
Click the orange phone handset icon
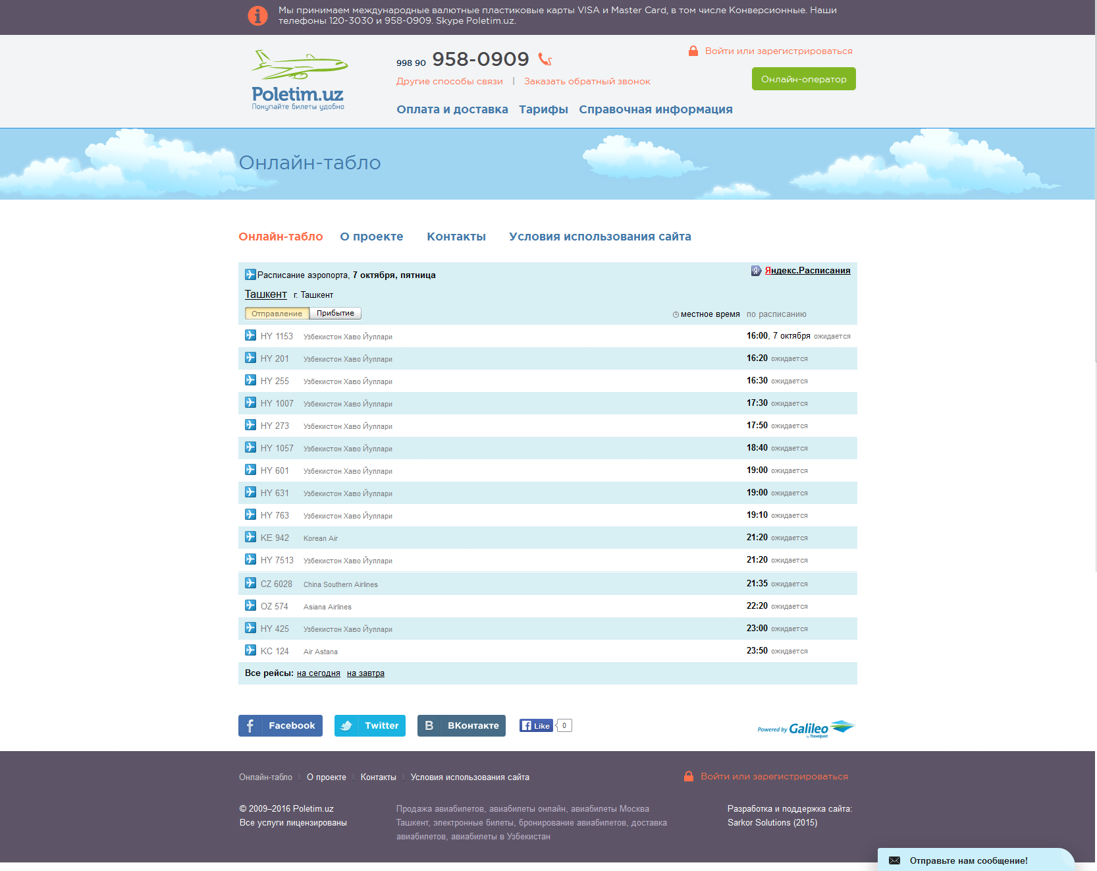(545, 59)
